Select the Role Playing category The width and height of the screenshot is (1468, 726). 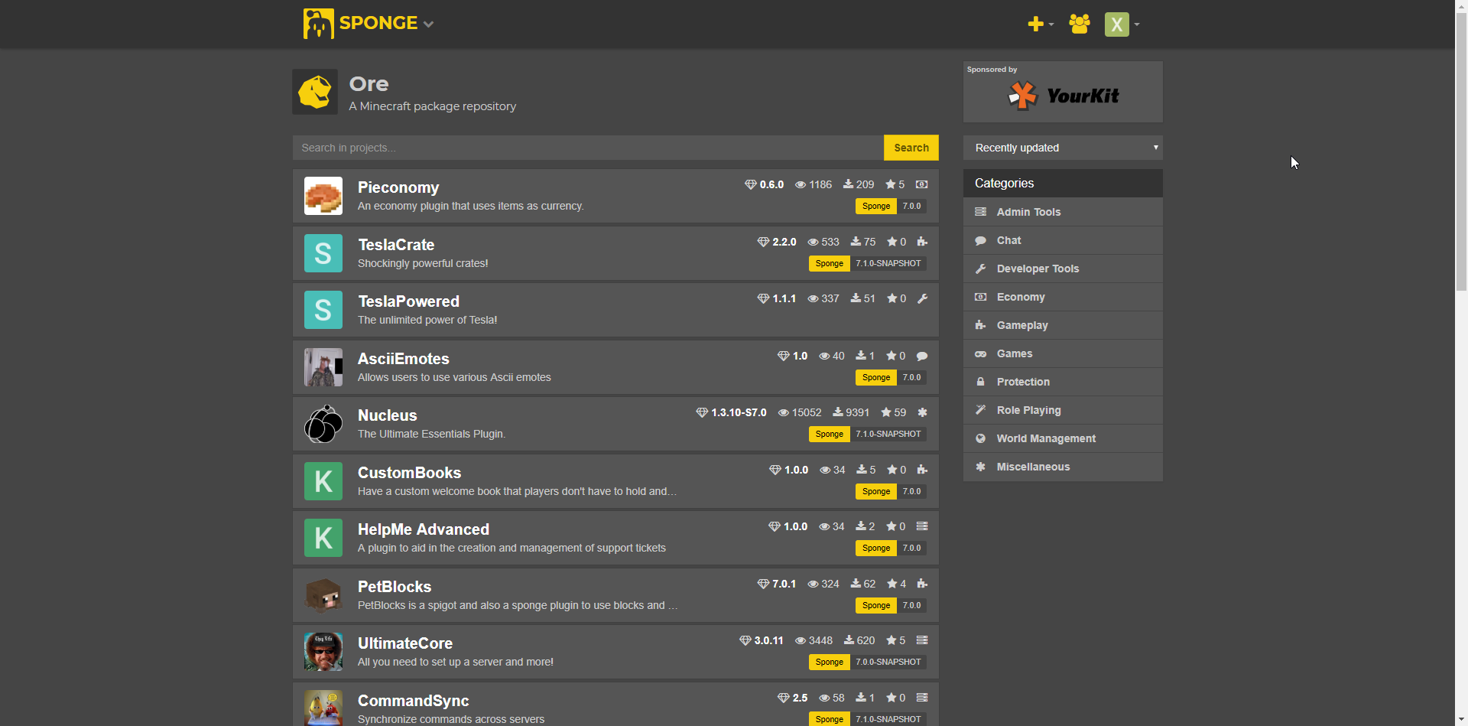[x=1027, y=410]
